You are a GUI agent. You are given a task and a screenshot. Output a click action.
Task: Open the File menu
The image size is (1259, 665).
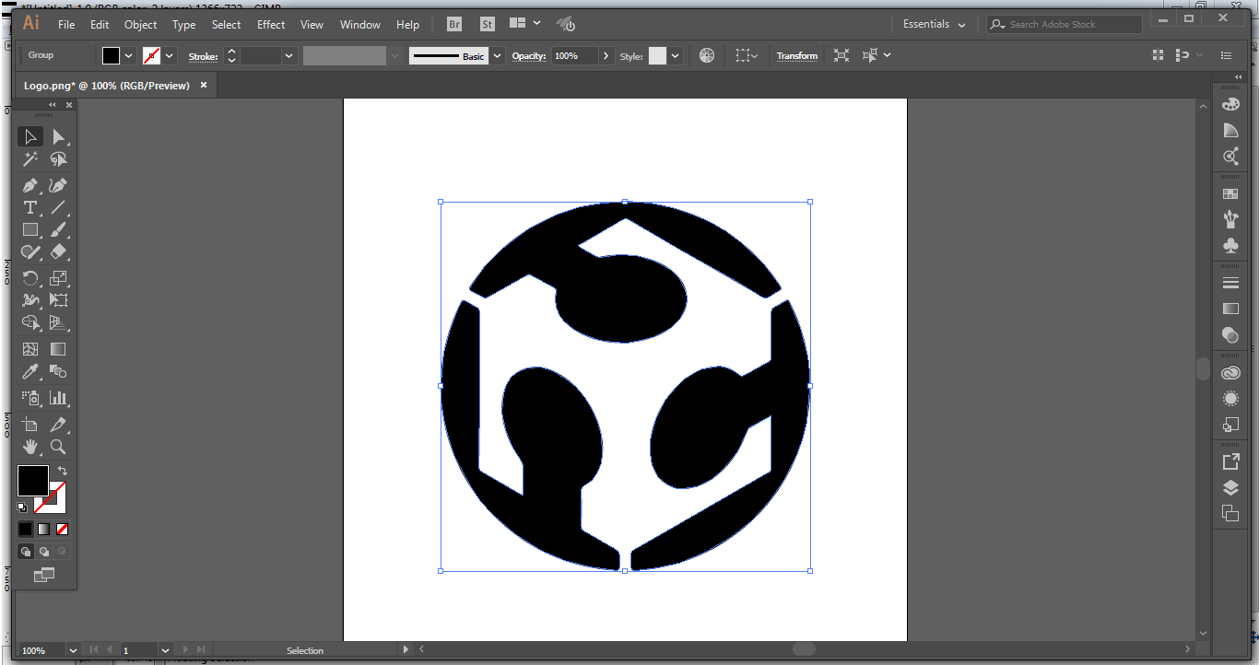pyautogui.click(x=66, y=25)
